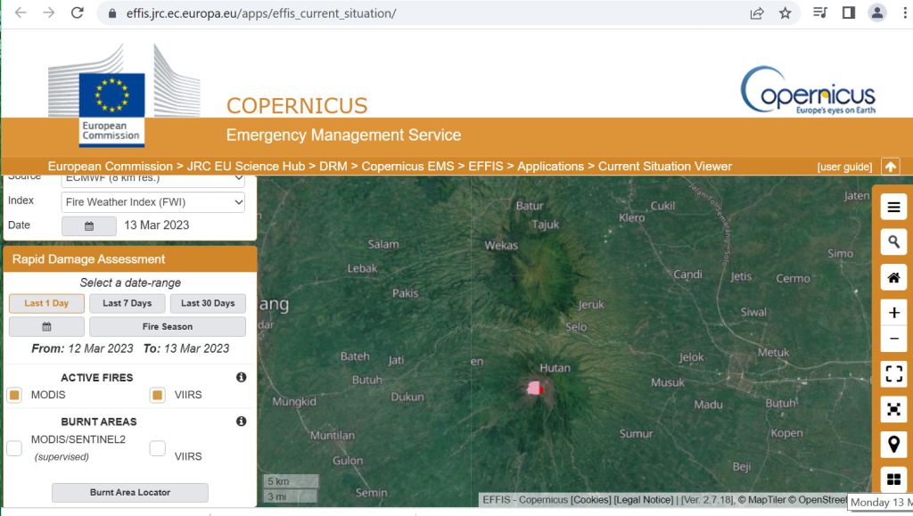Collapse header with the up arrow
This screenshot has height=516, width=913.
tap(890, 167)
